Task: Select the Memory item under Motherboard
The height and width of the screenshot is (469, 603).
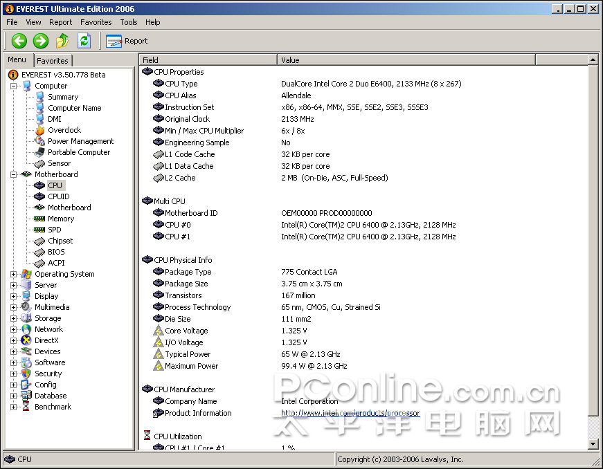Action: 60,219
